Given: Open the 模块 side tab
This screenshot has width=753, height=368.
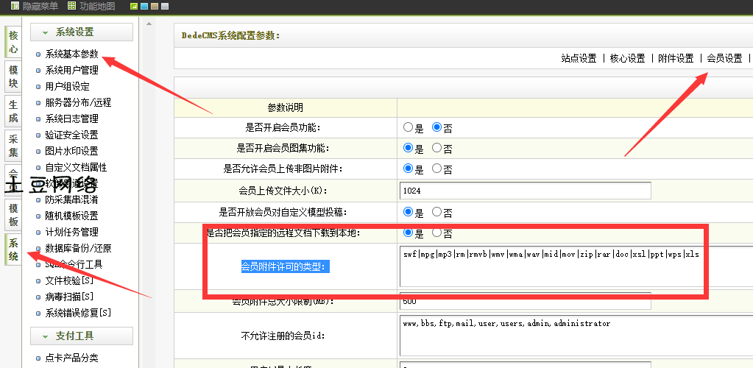Looking at the screenshot, I should [13, 77].
